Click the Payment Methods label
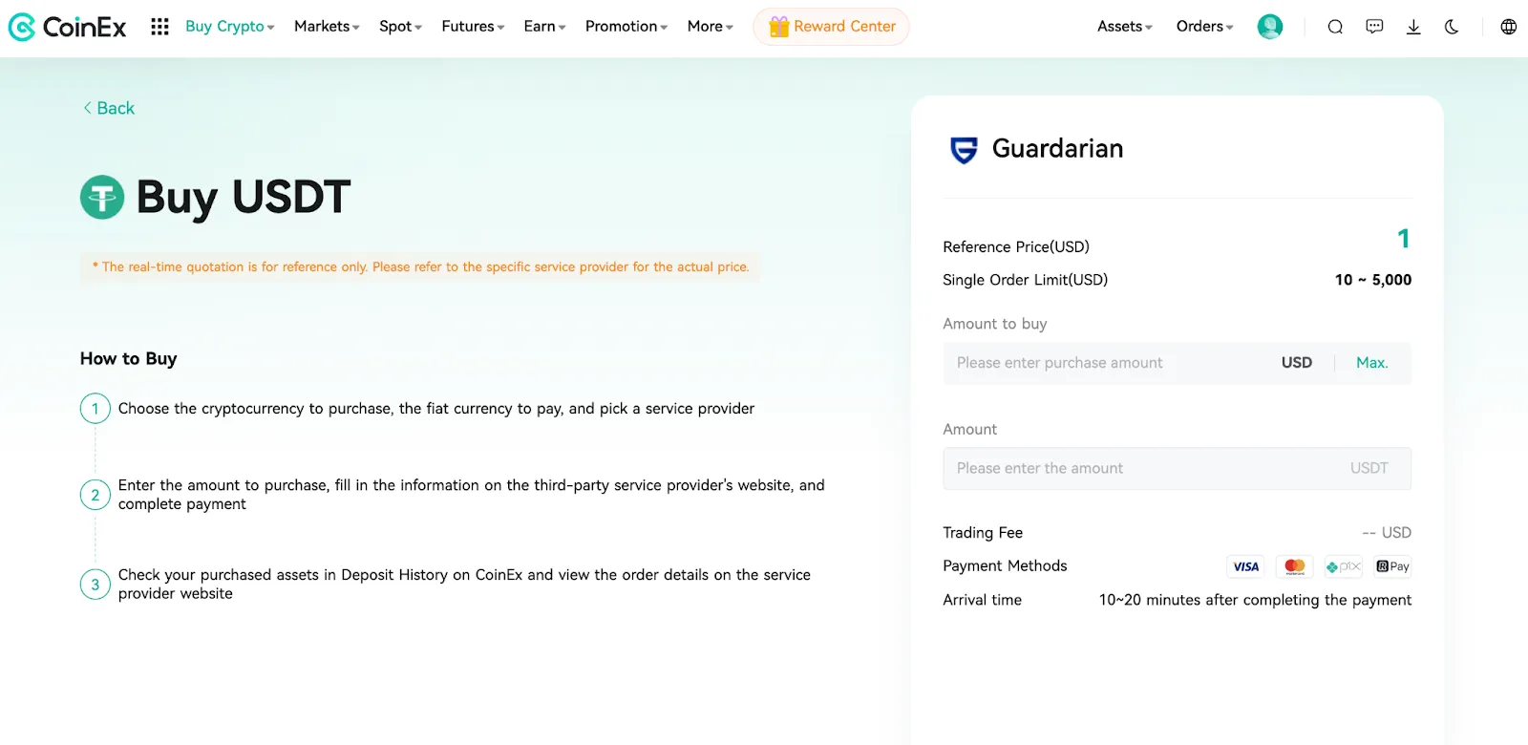This screenshot has width=1528, height=745. 1005,566
